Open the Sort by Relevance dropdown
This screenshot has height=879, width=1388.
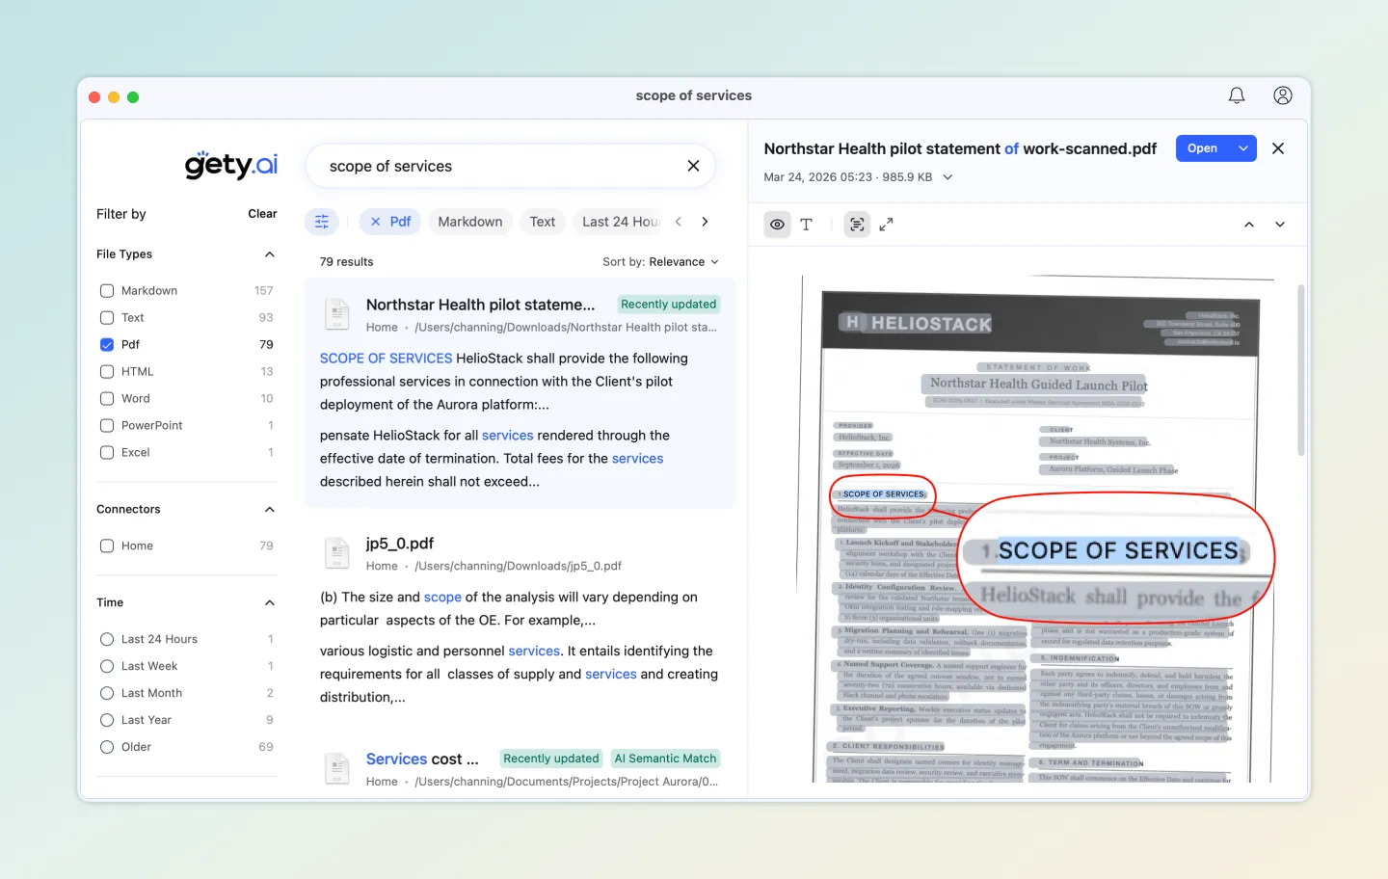click(x=661, y=261)
